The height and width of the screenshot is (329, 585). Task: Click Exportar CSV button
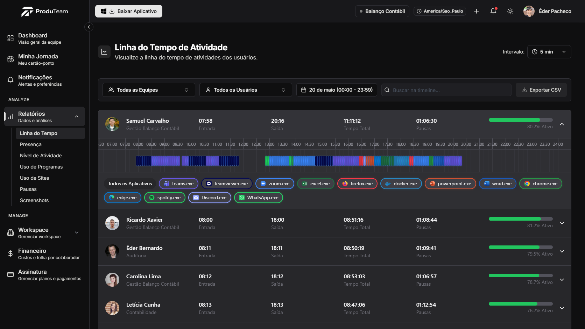(x=541, y=90)
